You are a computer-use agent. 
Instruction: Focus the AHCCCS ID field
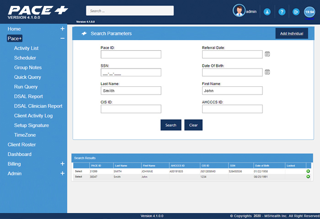click(x=232, y=109)
